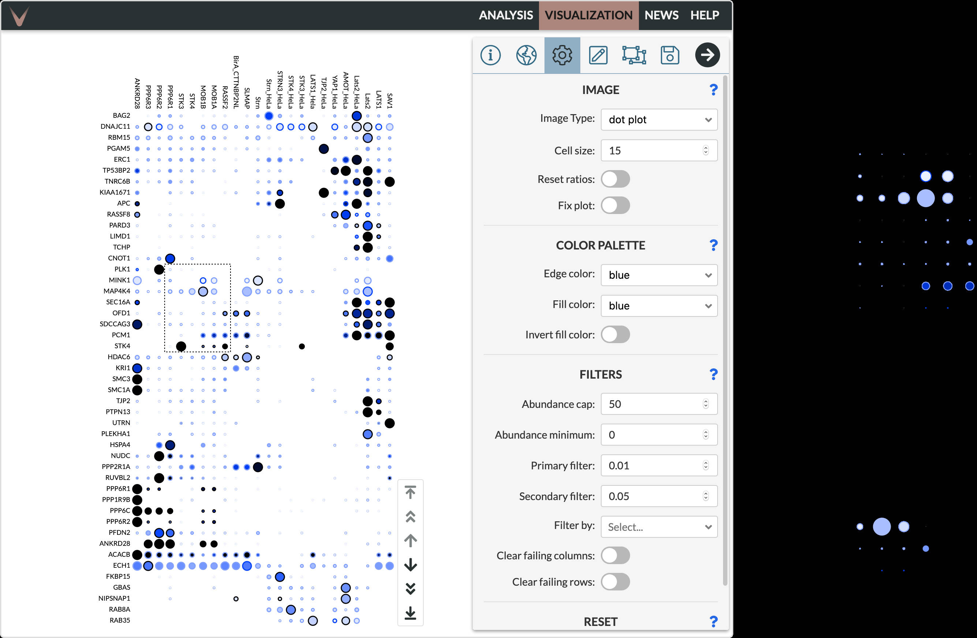Open the Filter by select dropdown
The image size is (977, 638).
(658, 527)
